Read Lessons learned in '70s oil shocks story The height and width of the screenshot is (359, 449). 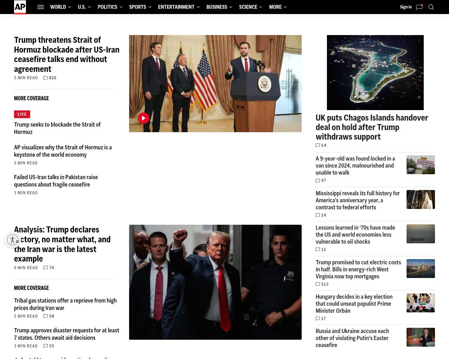click(355, 235)
